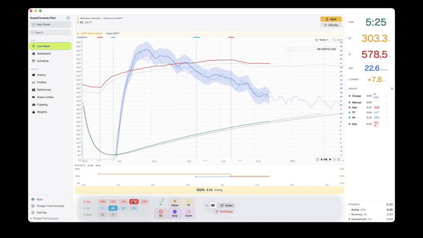423x238 pixels.
Task: Open the Green Coffee inventory
Action: coord(50,97)
